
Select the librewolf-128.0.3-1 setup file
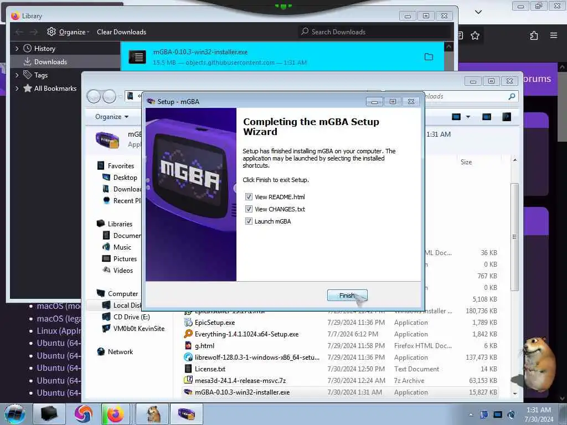pyautogui.click(x=257, y=357)
